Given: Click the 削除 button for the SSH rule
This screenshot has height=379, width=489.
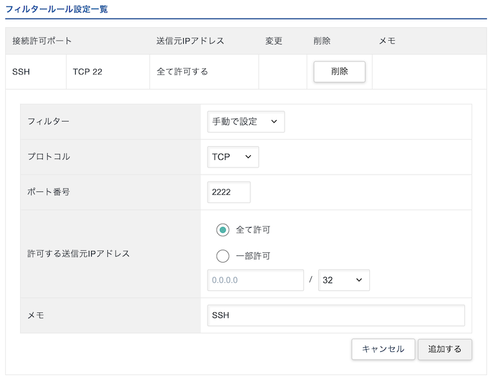Looking at the screenshot, I should (339, 72).
